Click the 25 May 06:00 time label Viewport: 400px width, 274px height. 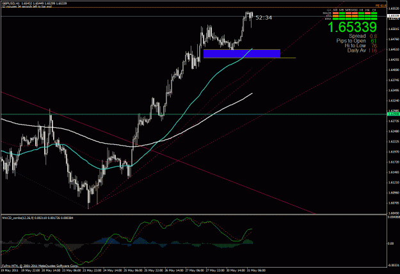pyautogui.click(x=133, y=270)
